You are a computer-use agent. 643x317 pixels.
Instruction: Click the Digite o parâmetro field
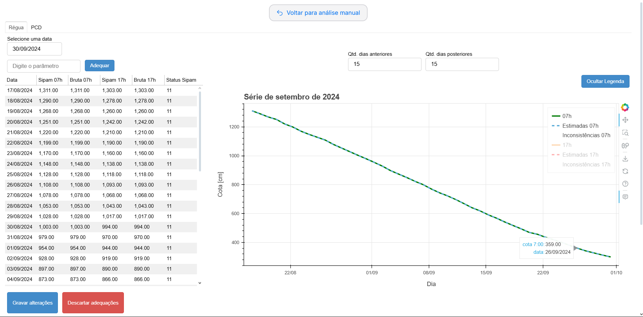coord(44,66)
